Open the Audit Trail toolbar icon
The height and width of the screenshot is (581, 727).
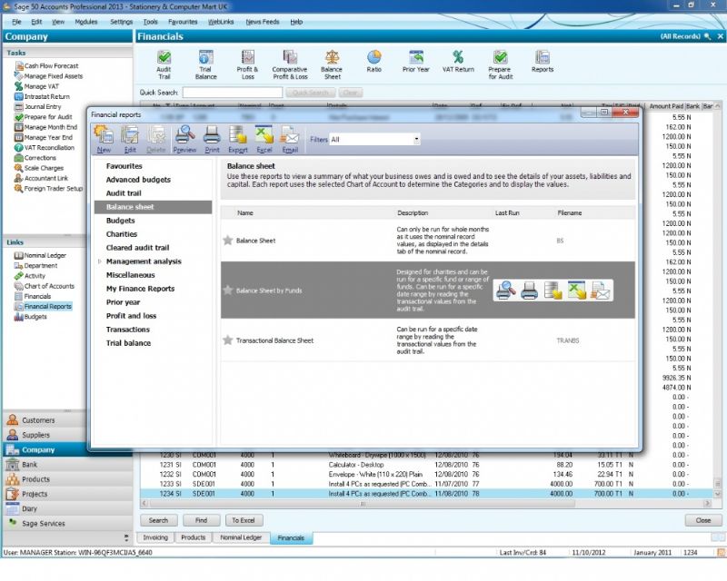pyautogui.click(x=164, y=64)
